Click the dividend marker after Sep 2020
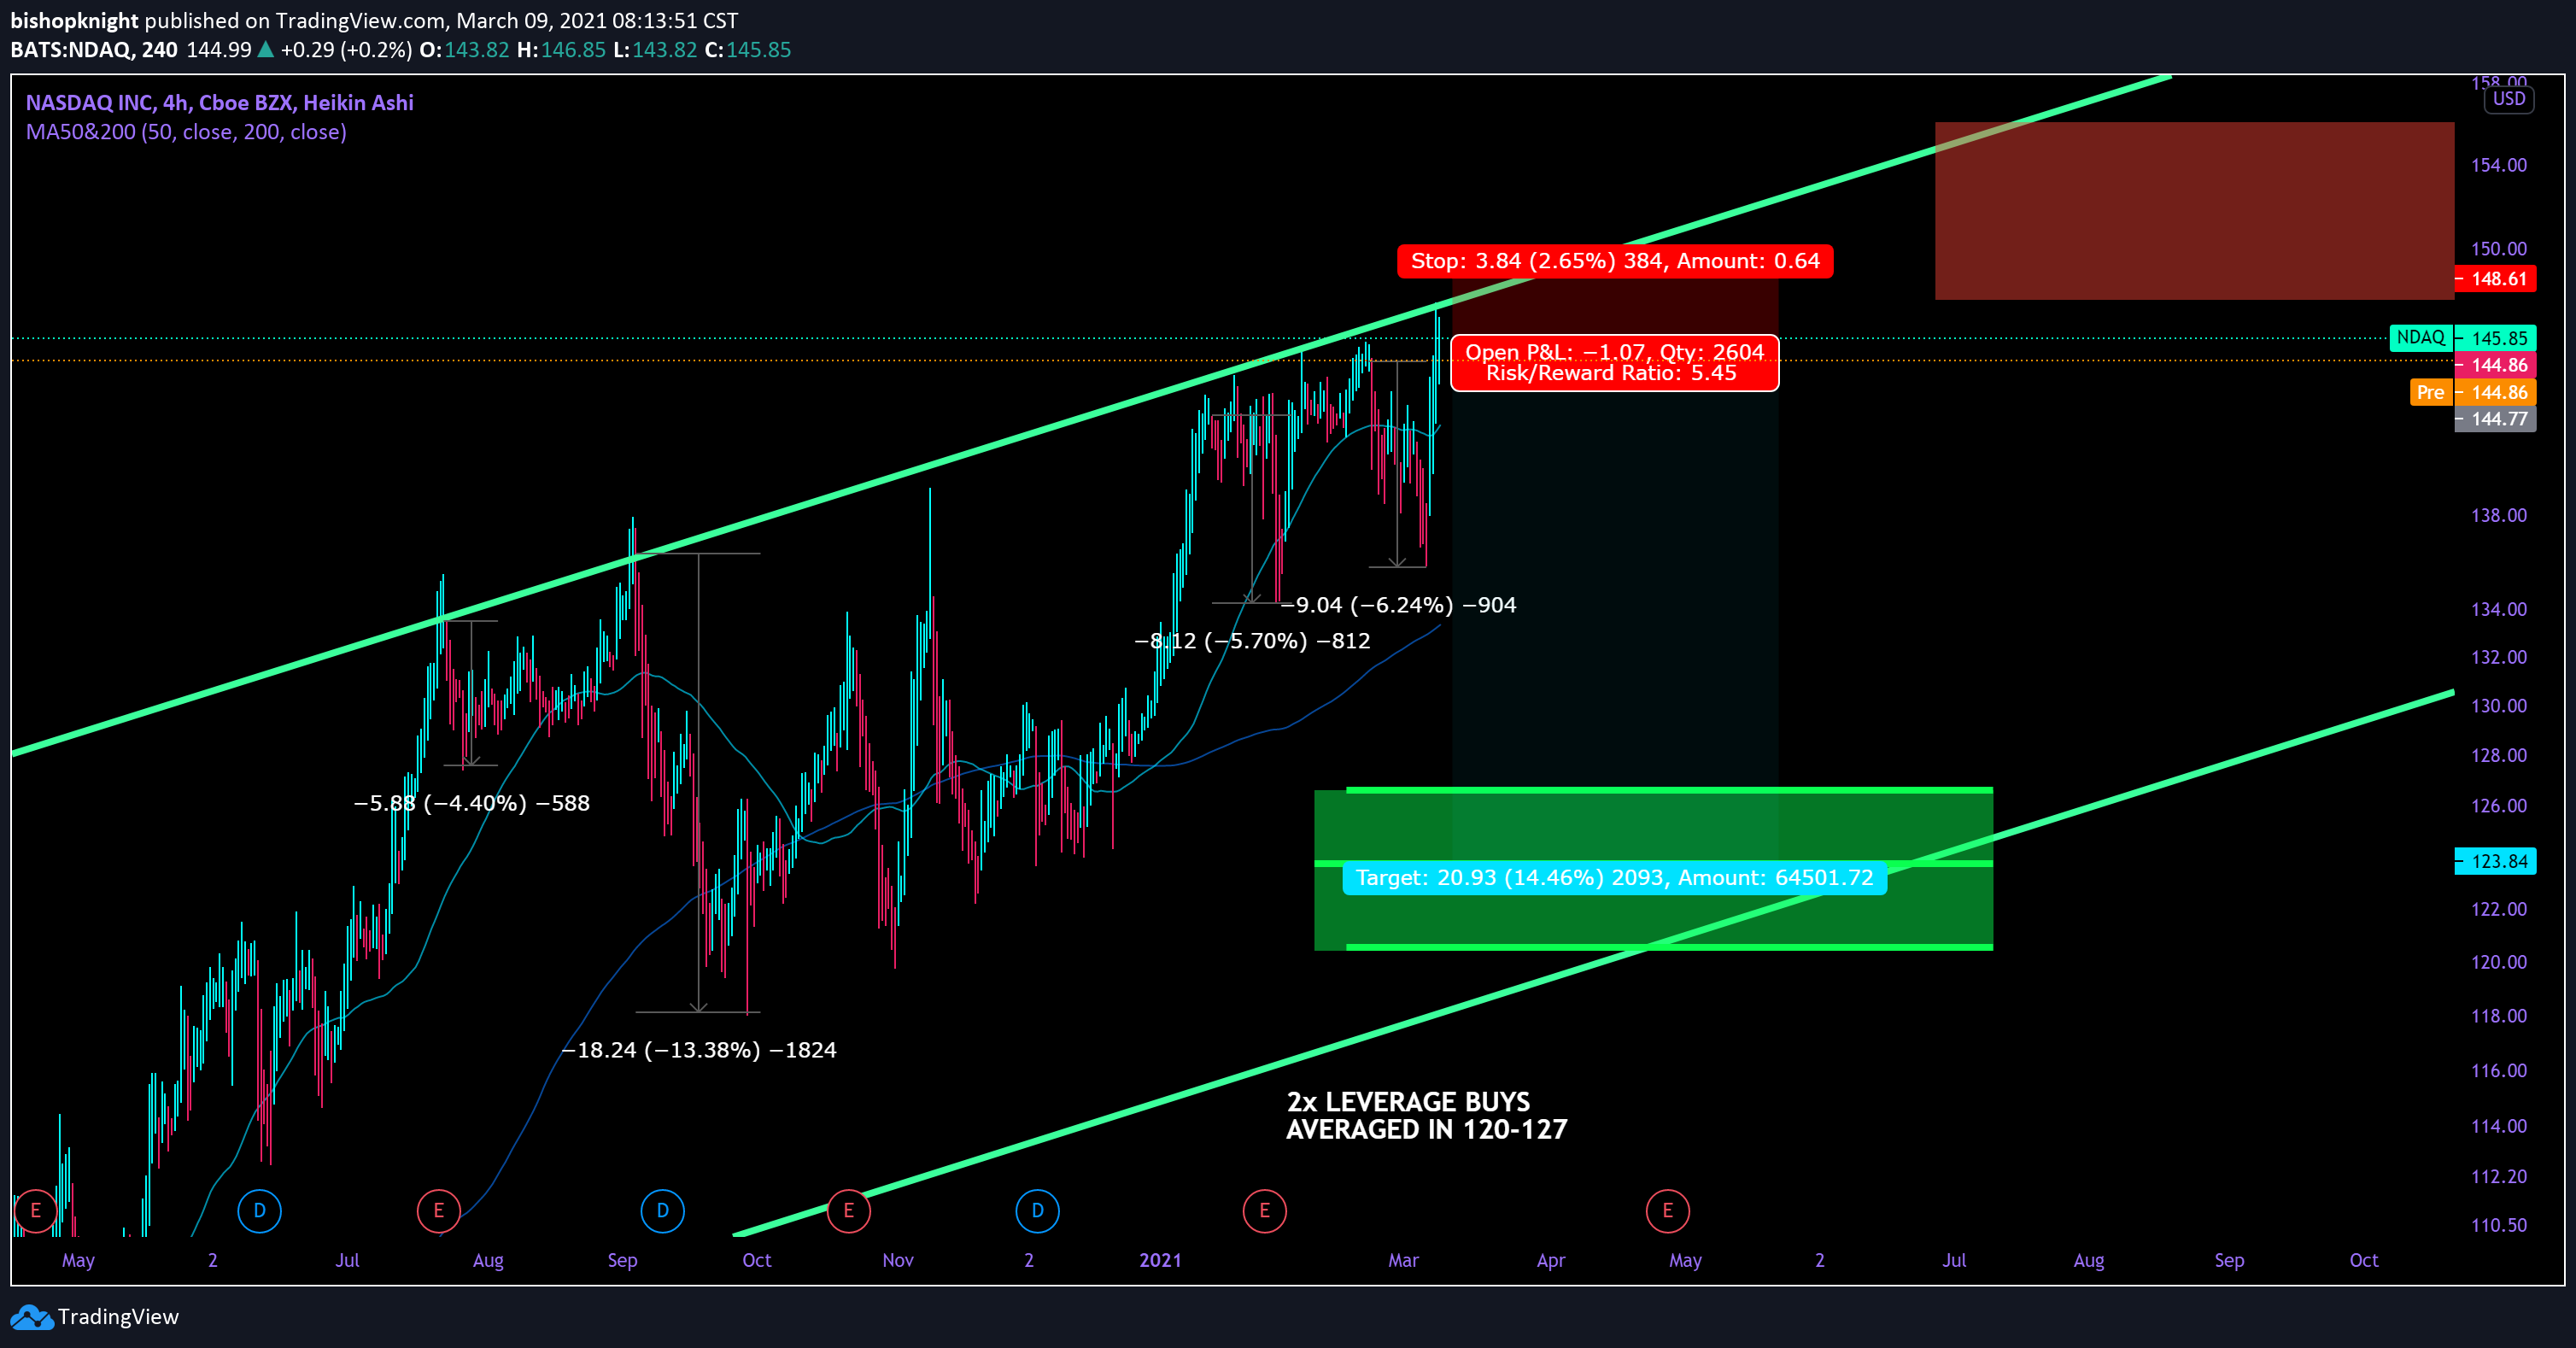 662,1211
